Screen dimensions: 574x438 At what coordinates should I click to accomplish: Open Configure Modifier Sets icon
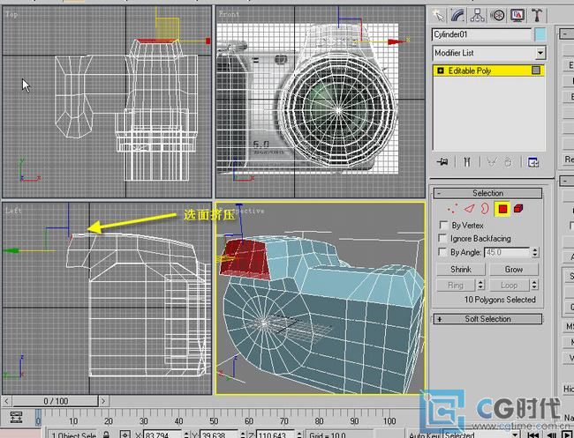pyautogui.click(x=533, y=162)
